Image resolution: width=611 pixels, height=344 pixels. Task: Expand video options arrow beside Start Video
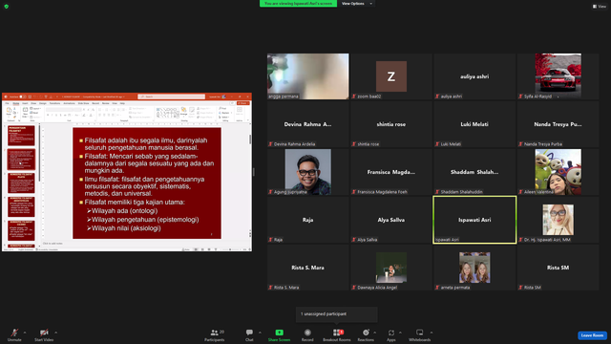(55, 333)
